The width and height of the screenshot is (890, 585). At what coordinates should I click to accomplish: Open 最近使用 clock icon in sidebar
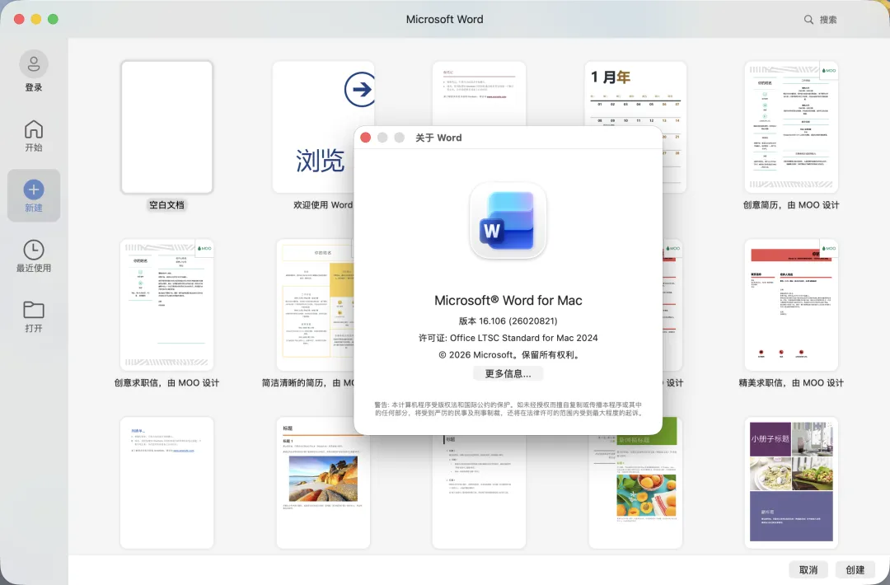(34, 250)
